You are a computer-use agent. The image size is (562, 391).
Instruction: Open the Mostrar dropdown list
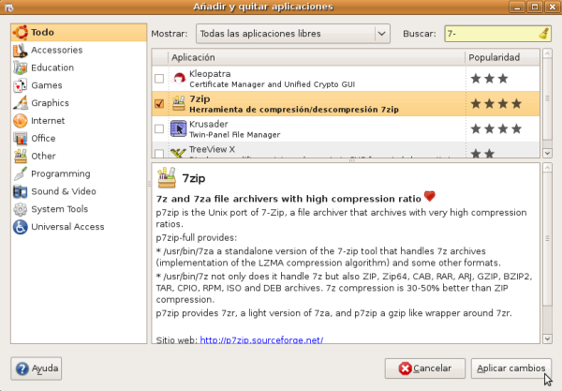pyautogui.click(x=291, y=34)
